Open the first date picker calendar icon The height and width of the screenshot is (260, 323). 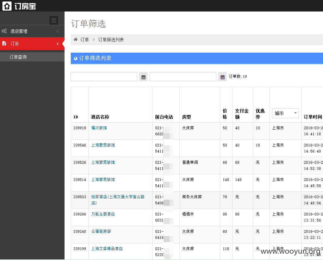pyautogui.click(x=143, y=77)
